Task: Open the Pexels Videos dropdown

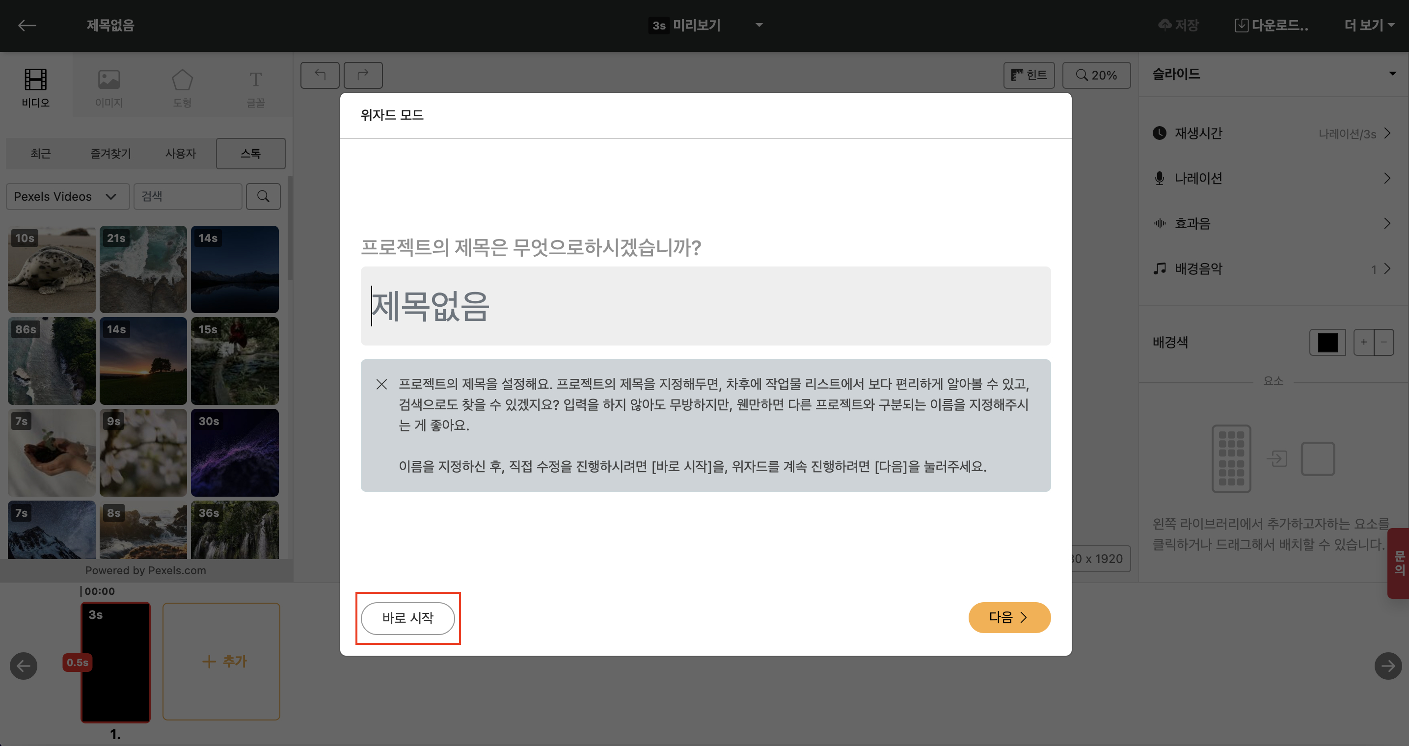Action: tap(67, 196)
